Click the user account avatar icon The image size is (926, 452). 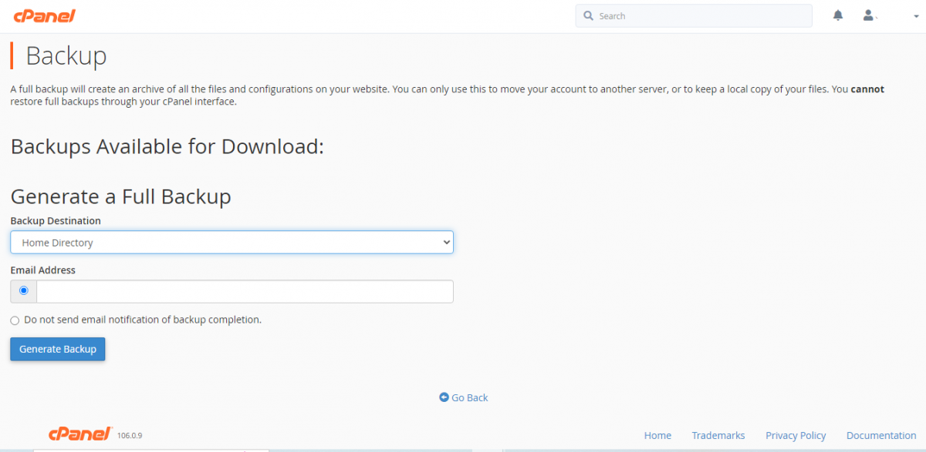[x=868, y=15]
